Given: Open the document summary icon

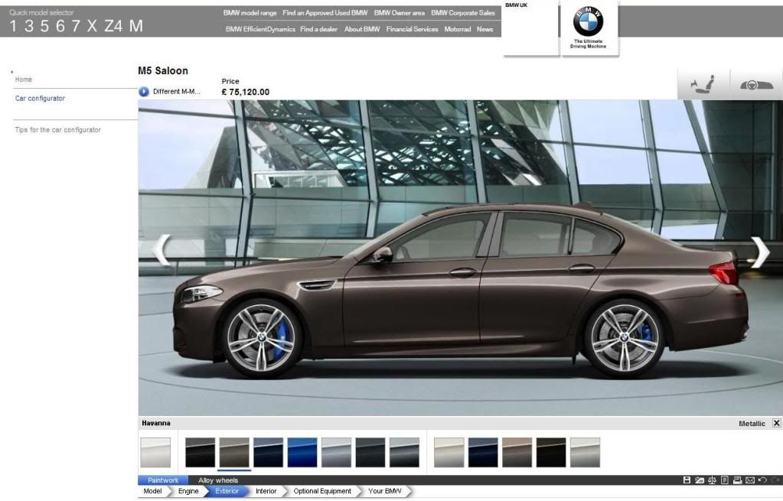Looking at the screenshot, I should pos(725,480).
